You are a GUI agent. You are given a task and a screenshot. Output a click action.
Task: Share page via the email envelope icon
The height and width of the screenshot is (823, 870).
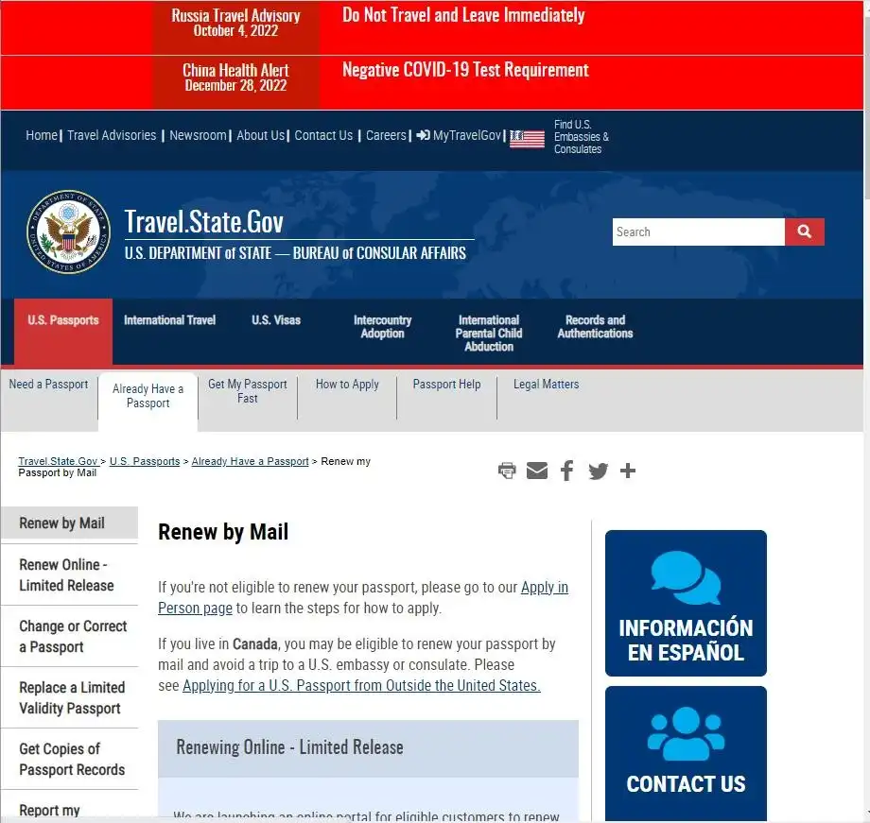(536, 471)
